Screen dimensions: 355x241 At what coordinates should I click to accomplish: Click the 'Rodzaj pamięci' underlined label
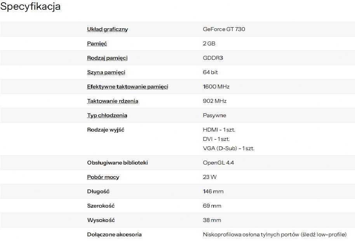click(x=107, y=58)
